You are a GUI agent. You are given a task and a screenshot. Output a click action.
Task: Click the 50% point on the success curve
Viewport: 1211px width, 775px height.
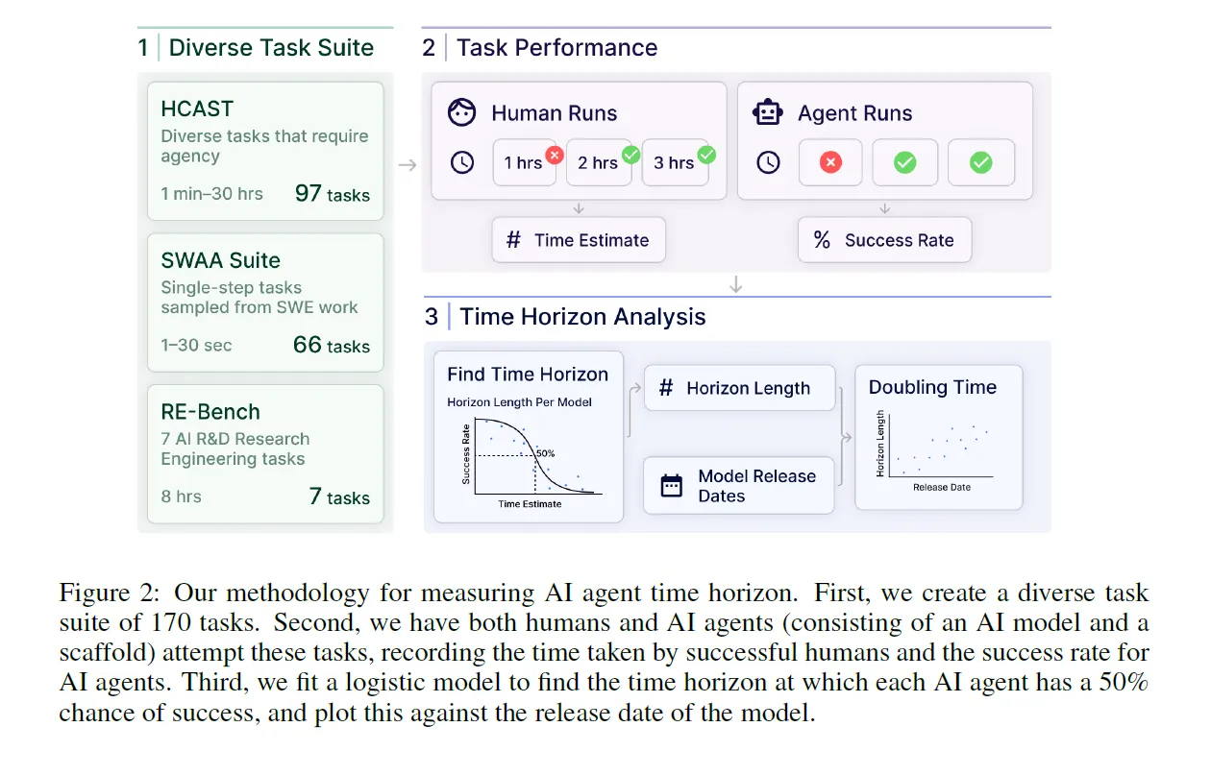(x=533, y=454)
